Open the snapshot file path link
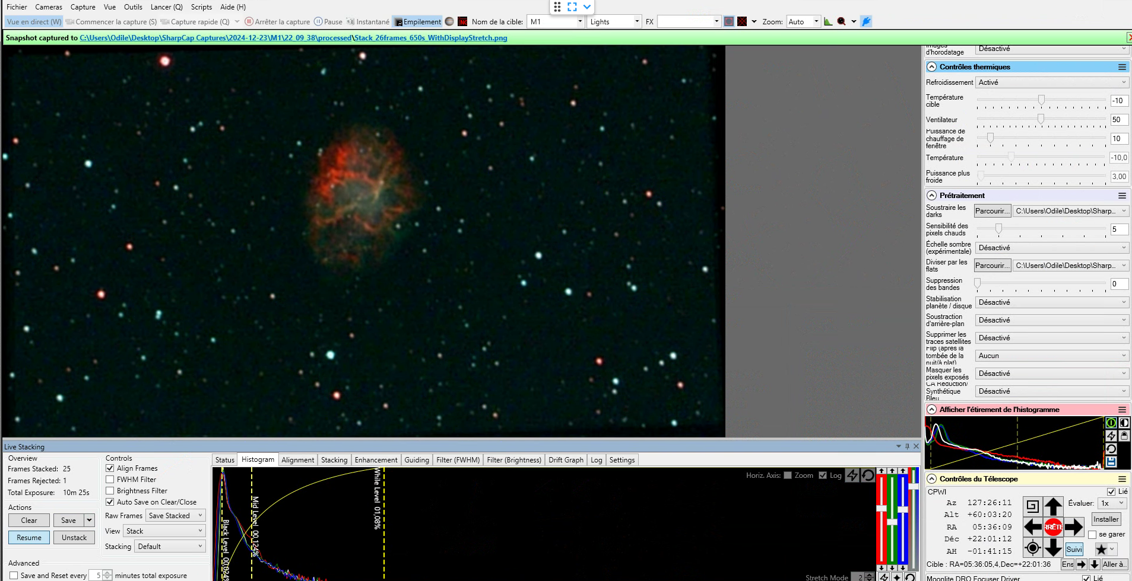 (x=293, y=38)
